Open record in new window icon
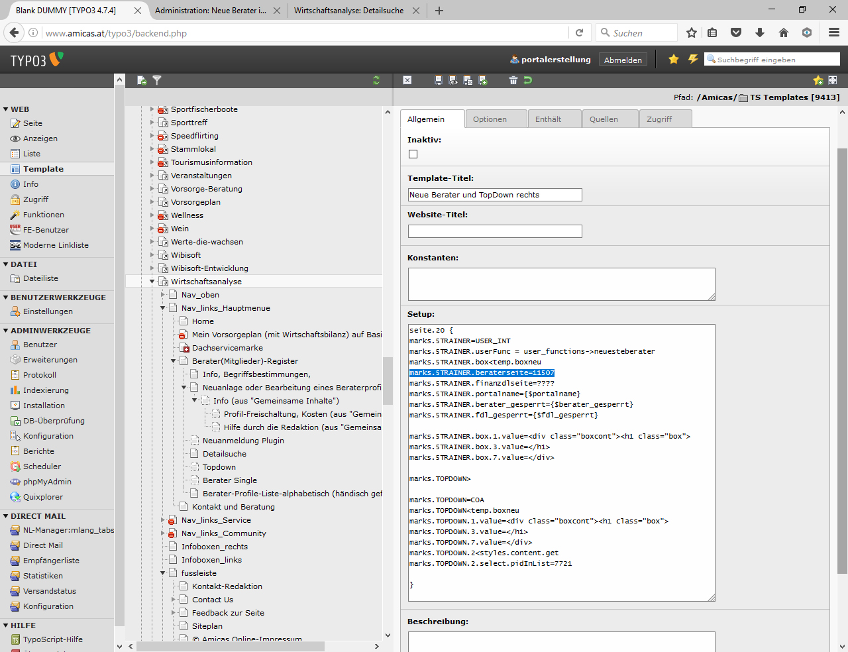848x652 pixels. tap(833, 80)
